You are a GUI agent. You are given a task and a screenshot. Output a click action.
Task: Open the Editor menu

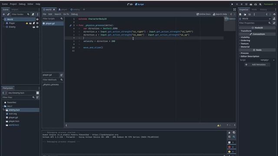point(30,4)
